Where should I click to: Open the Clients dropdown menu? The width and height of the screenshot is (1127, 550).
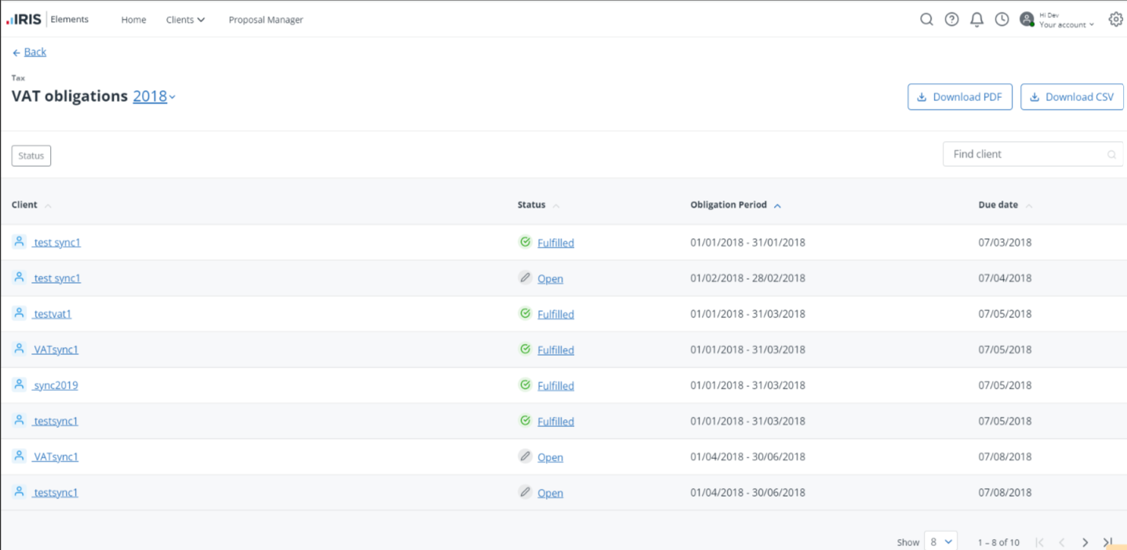click(x=185, y=20)
